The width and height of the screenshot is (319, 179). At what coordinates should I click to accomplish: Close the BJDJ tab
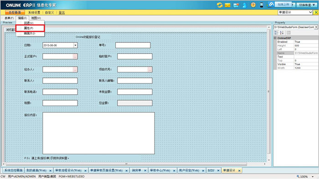pyautogui.click(x=218, y=170)
